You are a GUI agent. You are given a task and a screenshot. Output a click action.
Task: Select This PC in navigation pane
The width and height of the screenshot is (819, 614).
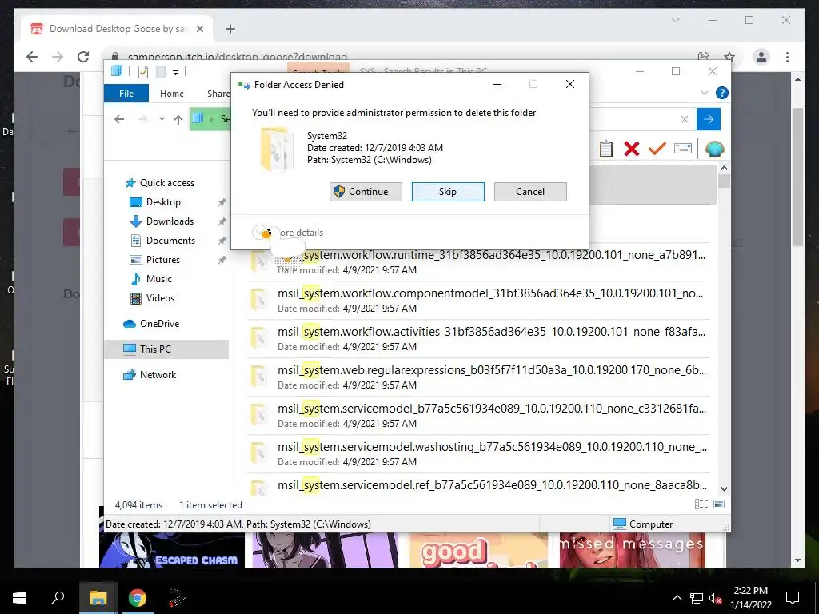(x=166, y=349)
